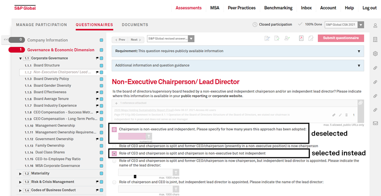Expand Additional information and question guidance
The image size is (381, 196).
point(359,66)
